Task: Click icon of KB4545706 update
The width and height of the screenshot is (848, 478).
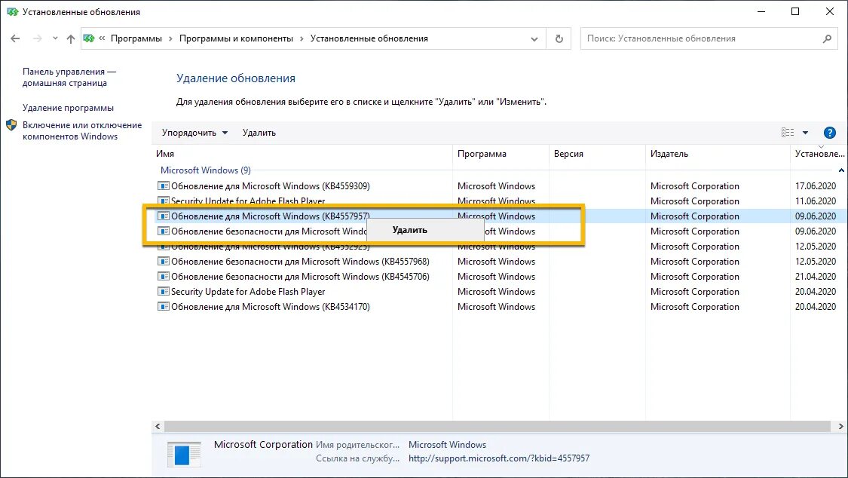Action: [x=164, y=277]
